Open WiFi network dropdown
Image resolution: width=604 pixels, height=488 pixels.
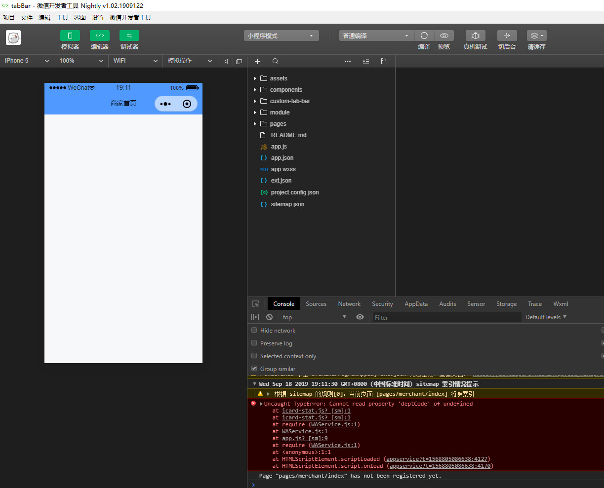[136, 61]
